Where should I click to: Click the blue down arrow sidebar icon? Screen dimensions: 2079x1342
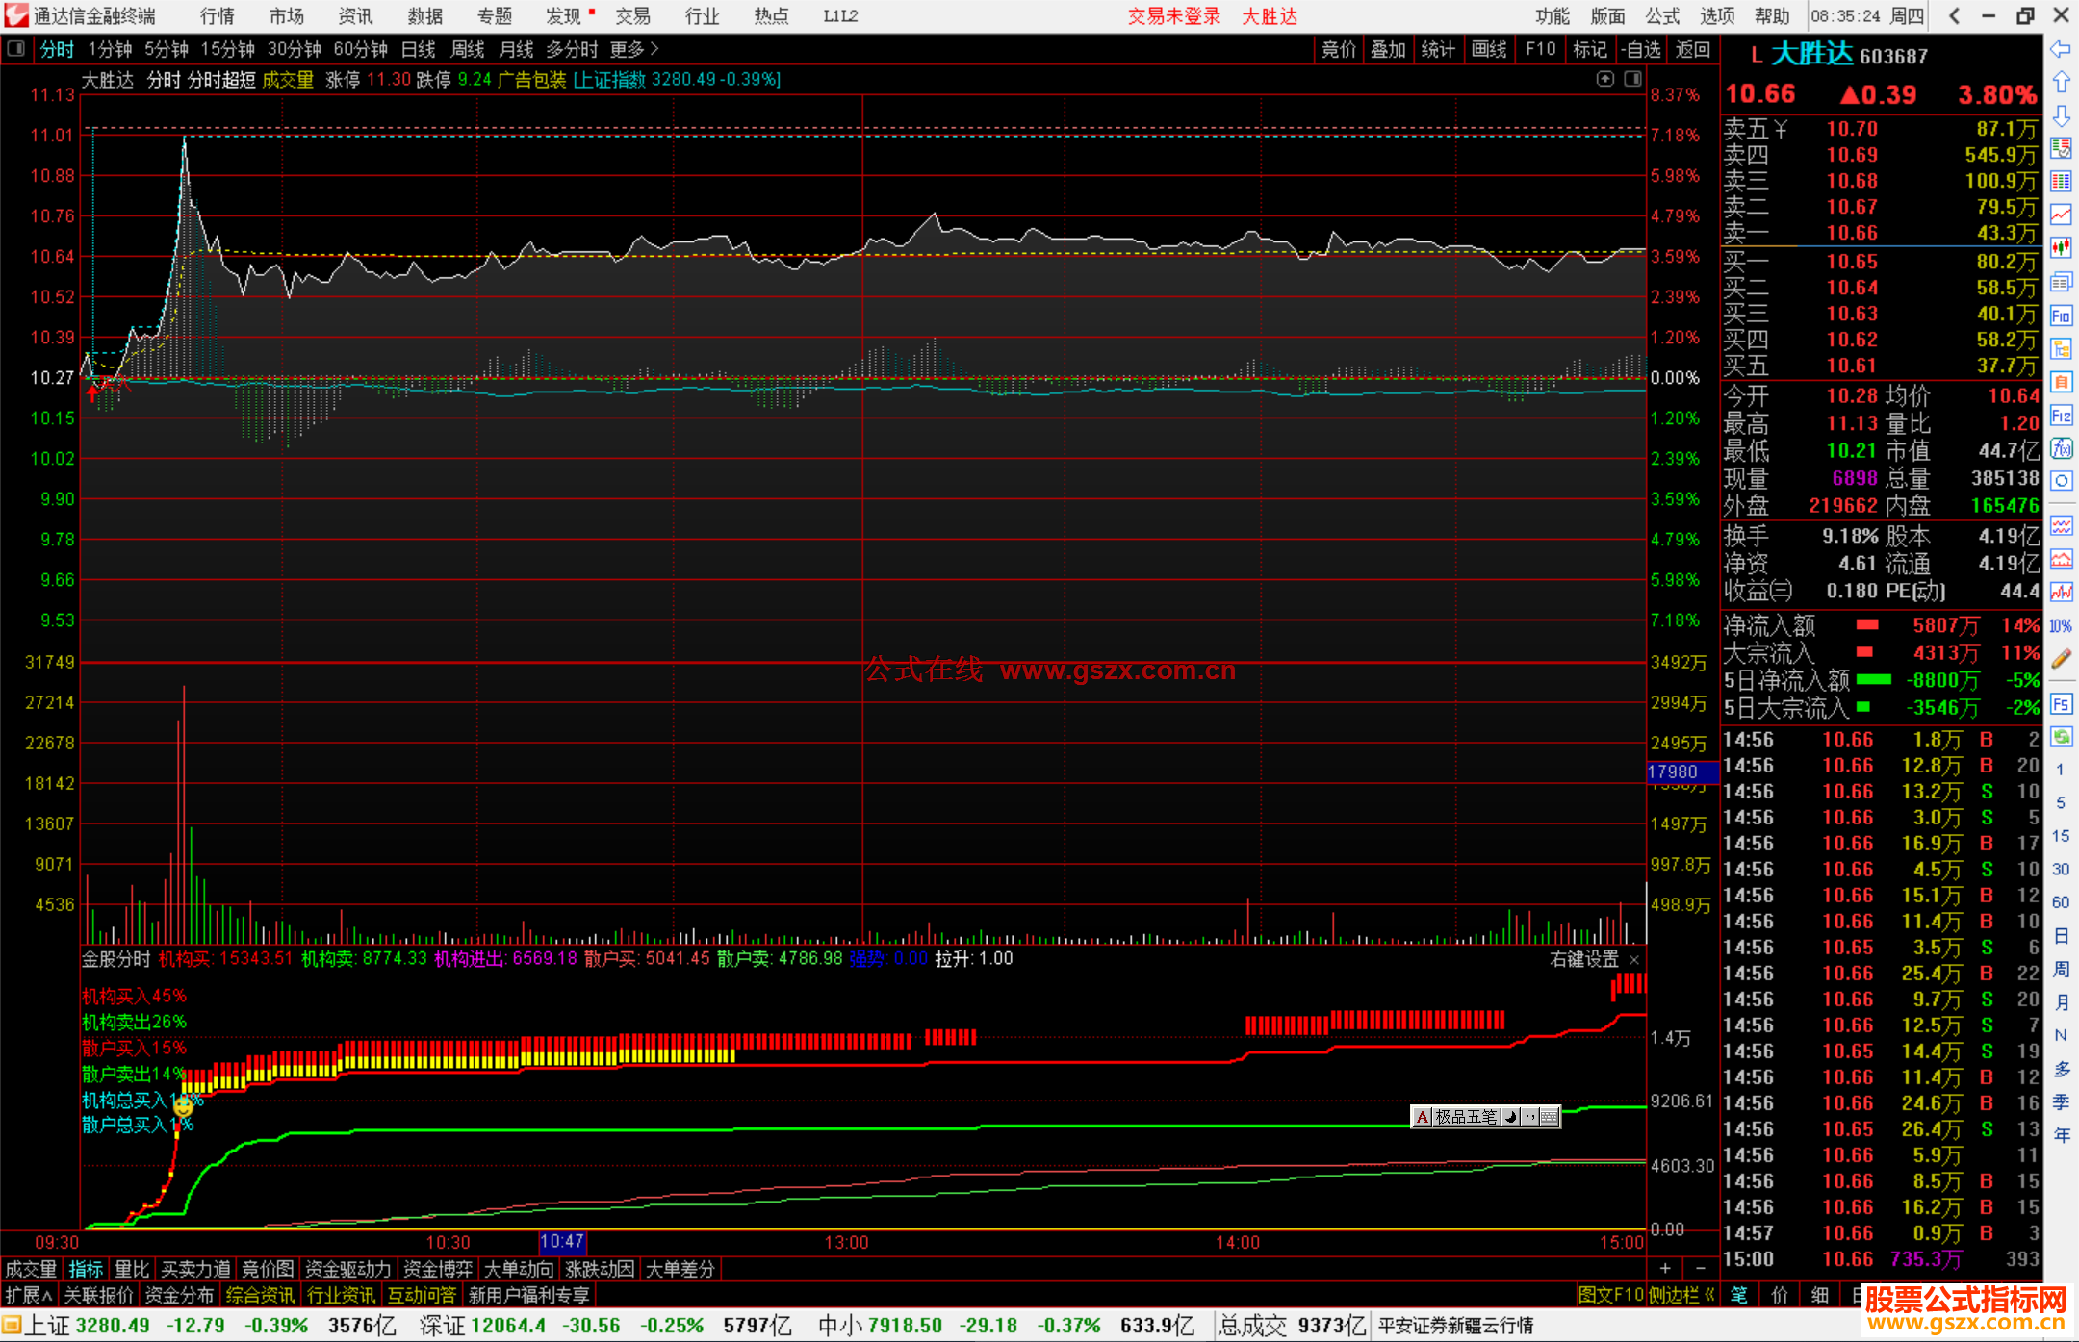[2061, 116]
